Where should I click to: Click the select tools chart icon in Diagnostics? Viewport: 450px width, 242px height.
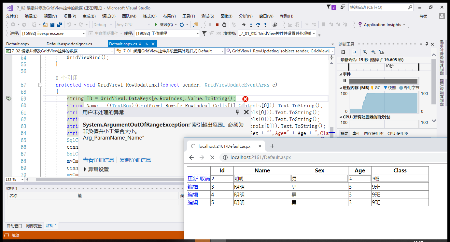382,52
